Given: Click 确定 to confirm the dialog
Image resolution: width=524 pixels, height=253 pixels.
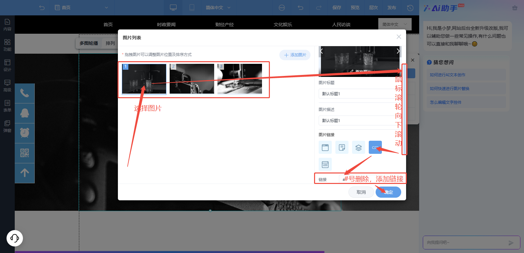Looking at the screenshot, I should pyautogui.click(x=388, y=192).
